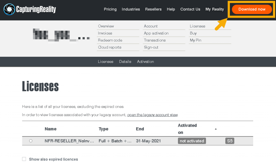276x166 pixels.
Task: Switch to the Activation tab
Action: (x=145, y=62)
